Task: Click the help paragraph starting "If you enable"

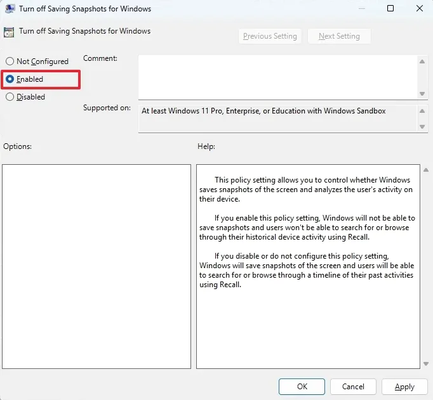Action: tap(307, 228)
